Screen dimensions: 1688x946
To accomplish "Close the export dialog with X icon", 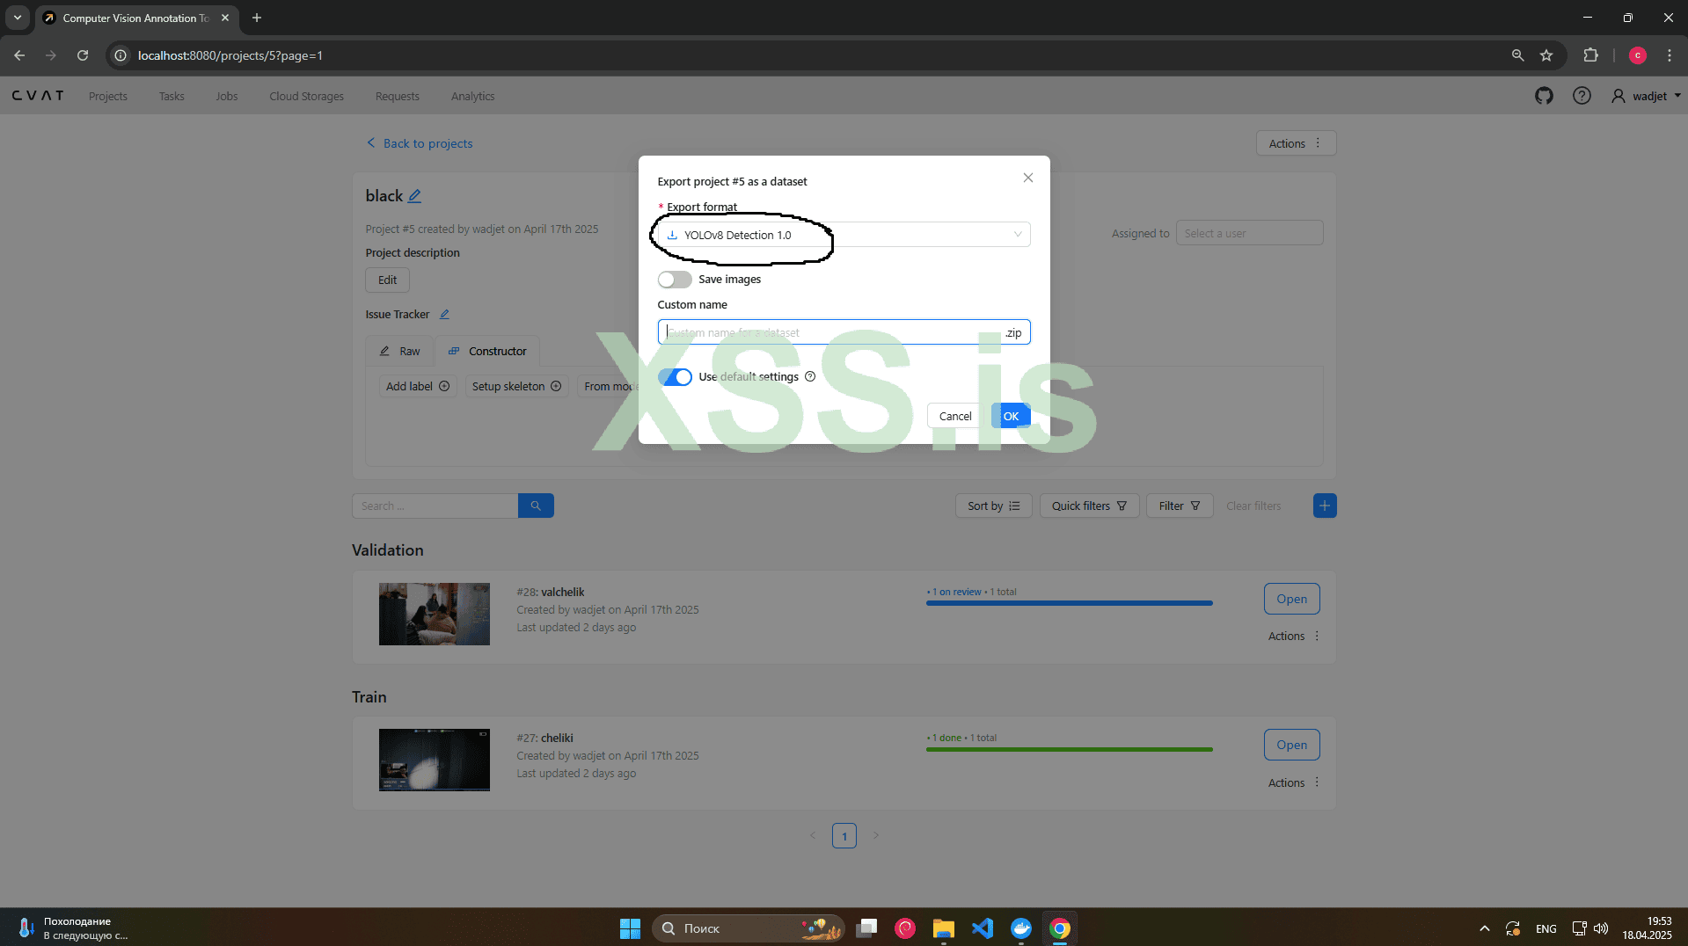I will (x=1027, y=178).
